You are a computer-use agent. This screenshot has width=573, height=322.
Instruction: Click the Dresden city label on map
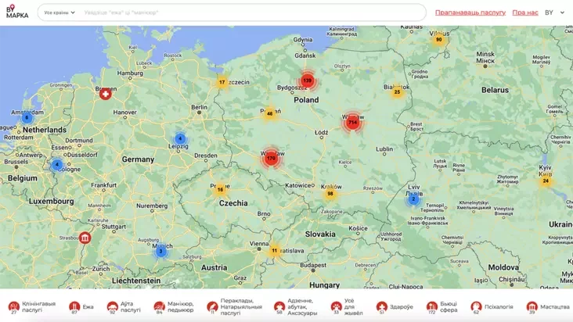click(206, 156)
